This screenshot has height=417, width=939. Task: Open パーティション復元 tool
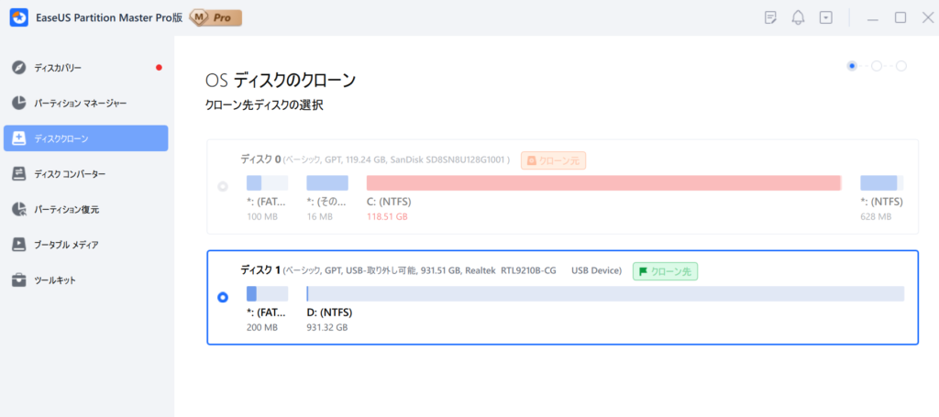click(x=66, y=210)
